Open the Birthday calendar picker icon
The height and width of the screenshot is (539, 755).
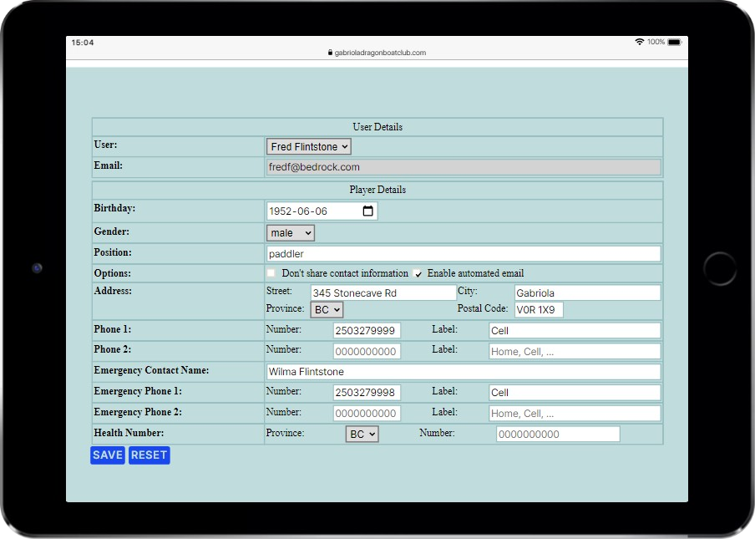point(367,211)
